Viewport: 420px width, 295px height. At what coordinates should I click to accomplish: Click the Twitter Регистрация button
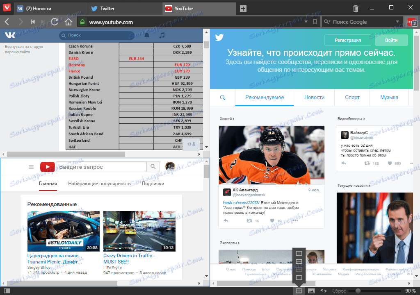pos(348,40)
